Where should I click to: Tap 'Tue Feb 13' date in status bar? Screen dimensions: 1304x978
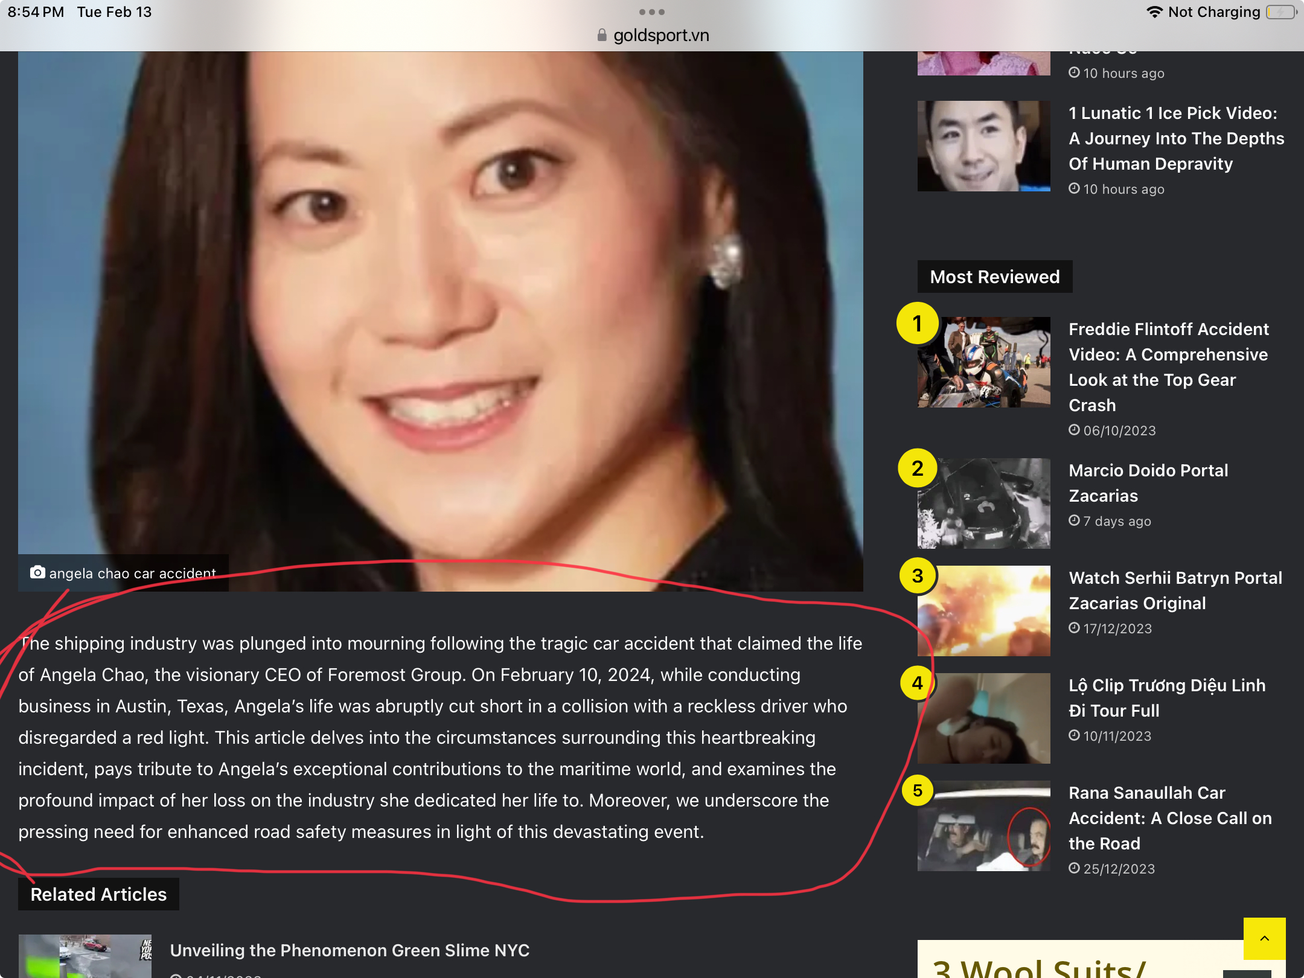point(114,12)
